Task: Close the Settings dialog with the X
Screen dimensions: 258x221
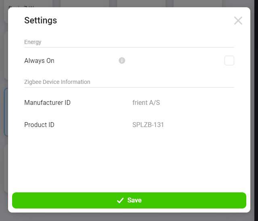Action: coord(238,21)
